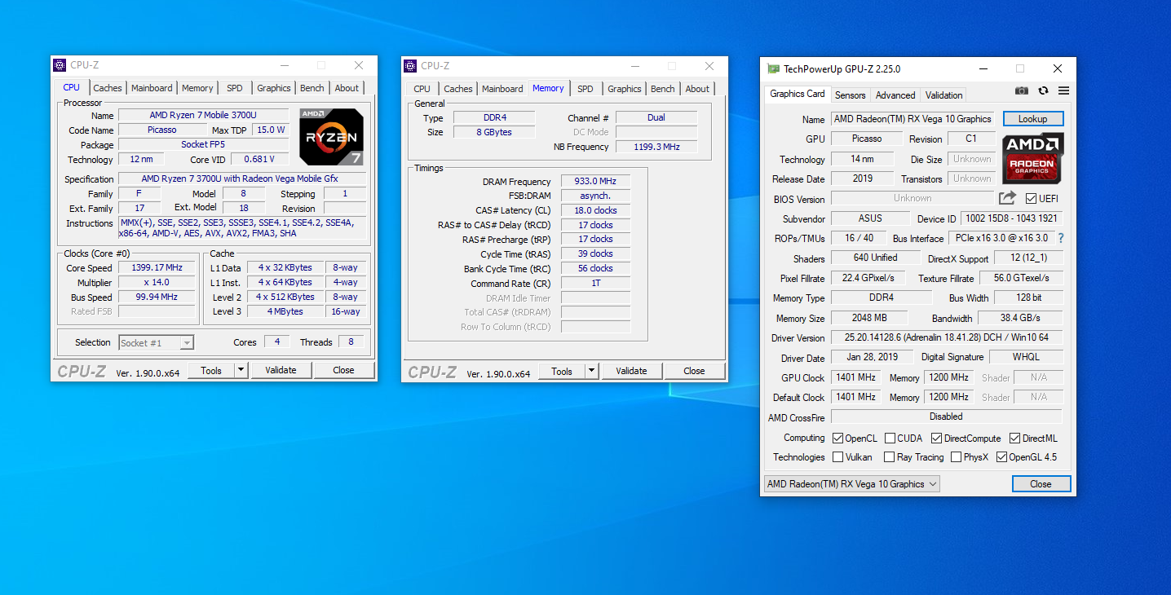Open GPU-Z hamburger menu
This screenshot has width=1171, height=595.
tap(1063, 90)
